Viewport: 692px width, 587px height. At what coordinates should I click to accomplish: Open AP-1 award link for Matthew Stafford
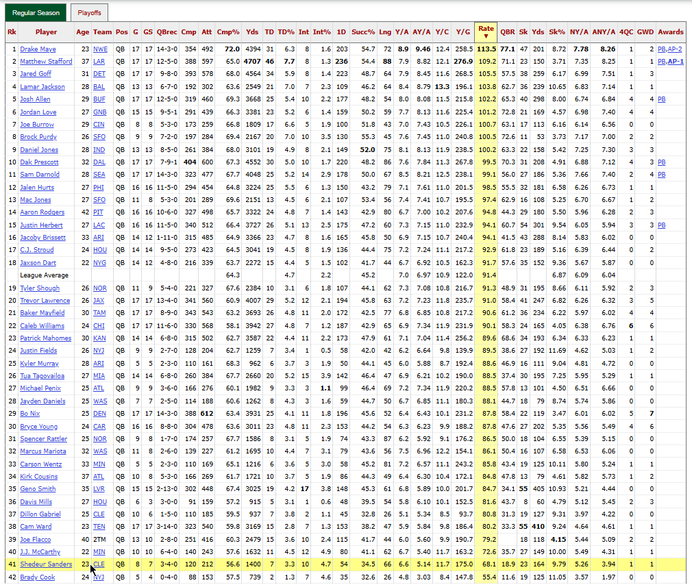(x=676, y=62)
